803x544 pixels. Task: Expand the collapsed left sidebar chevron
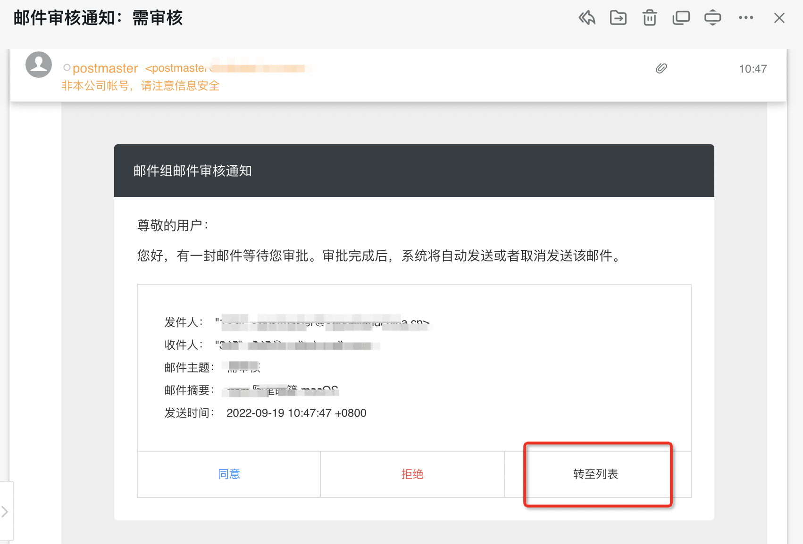[5, 511]
